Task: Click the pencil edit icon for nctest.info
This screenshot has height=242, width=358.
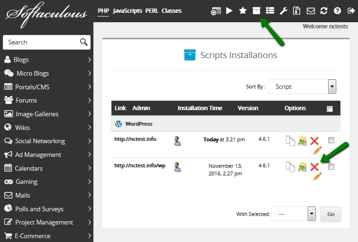Action: 317,150
